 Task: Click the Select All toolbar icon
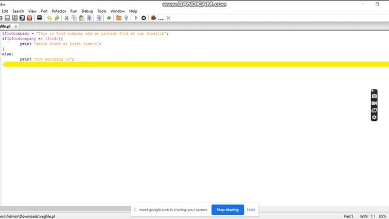tap(89, 18)
